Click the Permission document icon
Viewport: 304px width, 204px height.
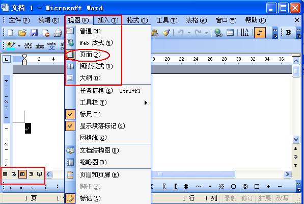[x=46, y=33]
